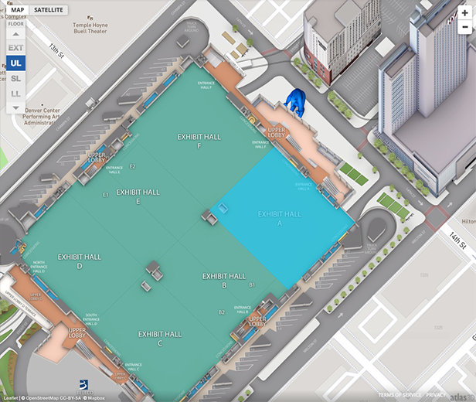Select the EXT floor level
Viewport: 476px width, 402px height.
point(16,48)
